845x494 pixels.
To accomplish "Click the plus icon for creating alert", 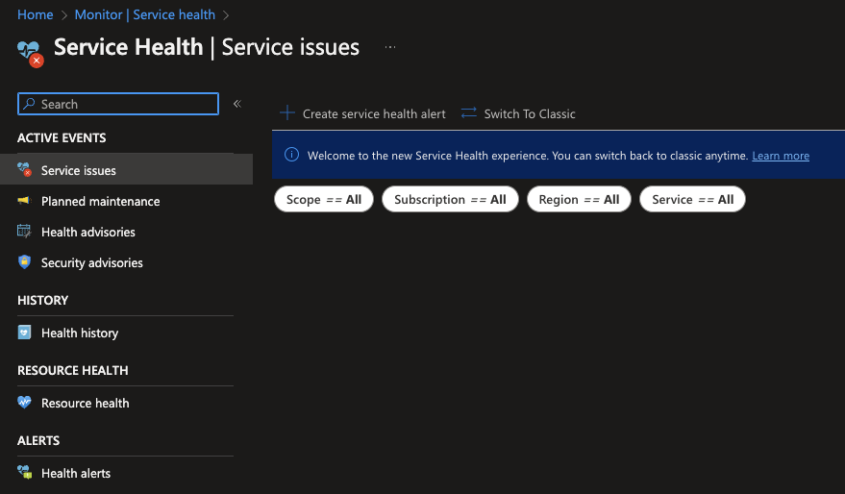I will click(x=287, y=113).
